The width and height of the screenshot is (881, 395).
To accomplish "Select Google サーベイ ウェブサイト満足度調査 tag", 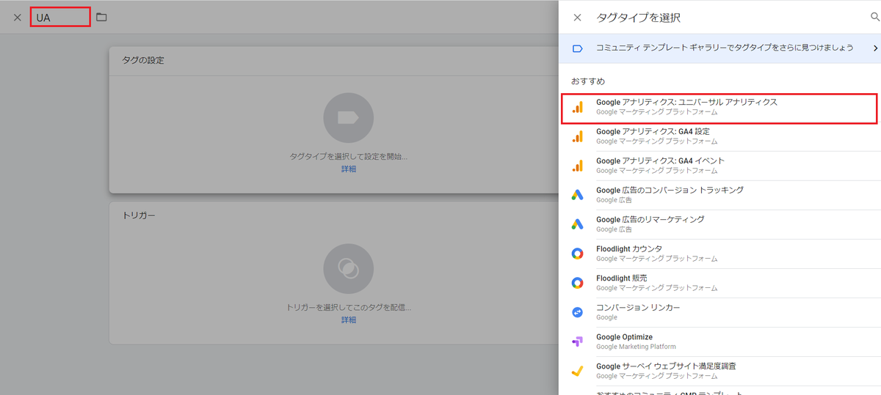I will coord(719,371).
